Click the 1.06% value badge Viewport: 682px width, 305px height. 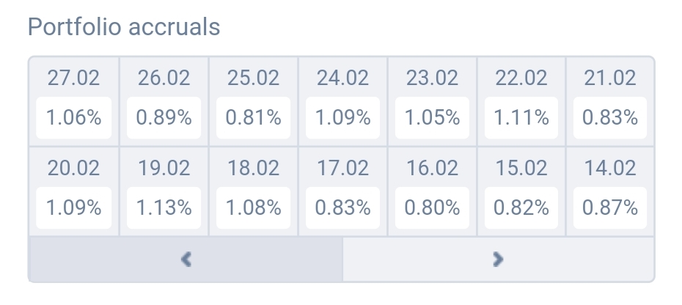(x=74, y=117)
